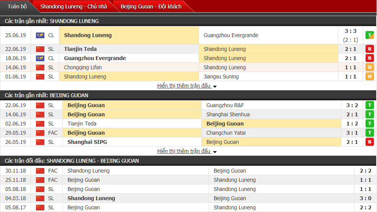Image resolution: width=377 pixels, height=212 pixels.
Task: Open Beijing Guoan - Đội khách tab
Action: pyautogui.click(x=151, y=7)
